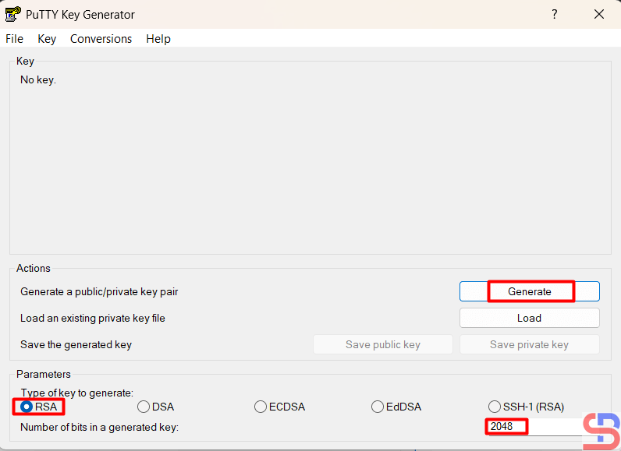The width and height of the screenshot is (621, 451).
Task: Click the PuTTY Key Generator window title text
Action: (x=81, y=14)
